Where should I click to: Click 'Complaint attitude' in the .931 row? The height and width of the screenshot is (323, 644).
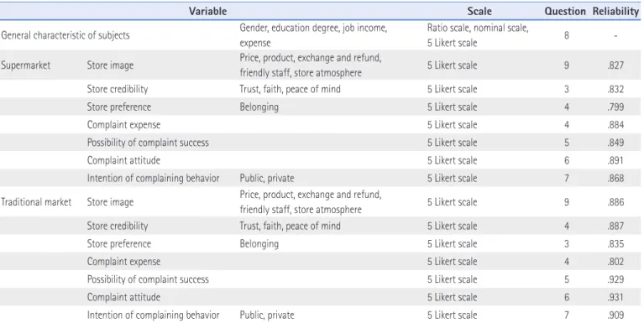(123, 297)
